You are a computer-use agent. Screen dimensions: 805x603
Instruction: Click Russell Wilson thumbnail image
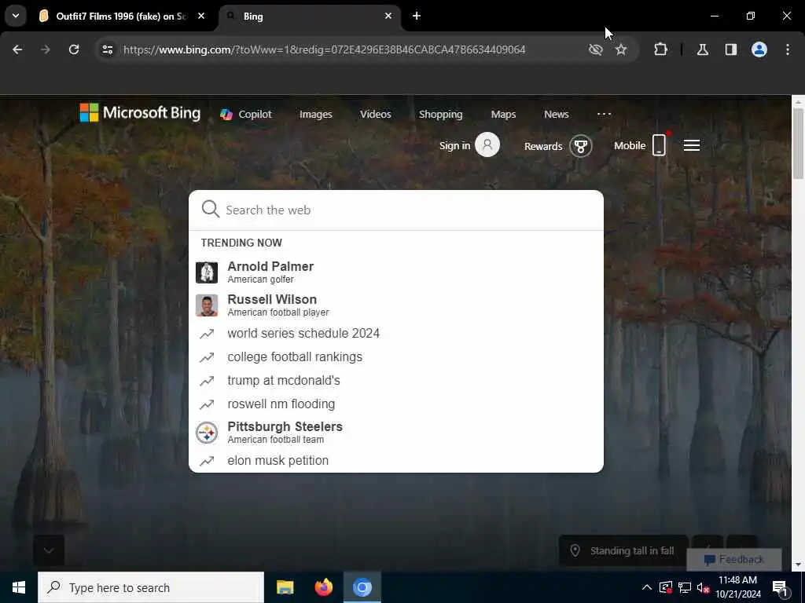[x=207, y=305]
